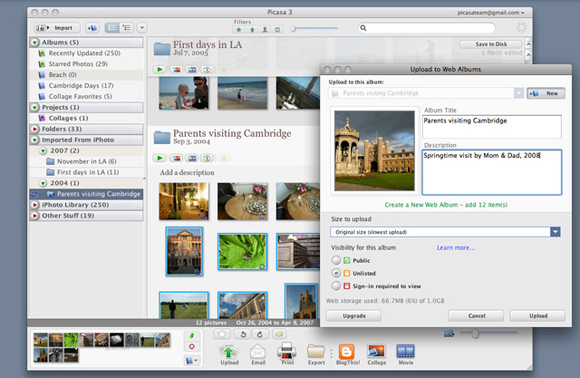The image size is (580, 378).
Task: Play slideshow for First days in LA
Action: point(159,70)
